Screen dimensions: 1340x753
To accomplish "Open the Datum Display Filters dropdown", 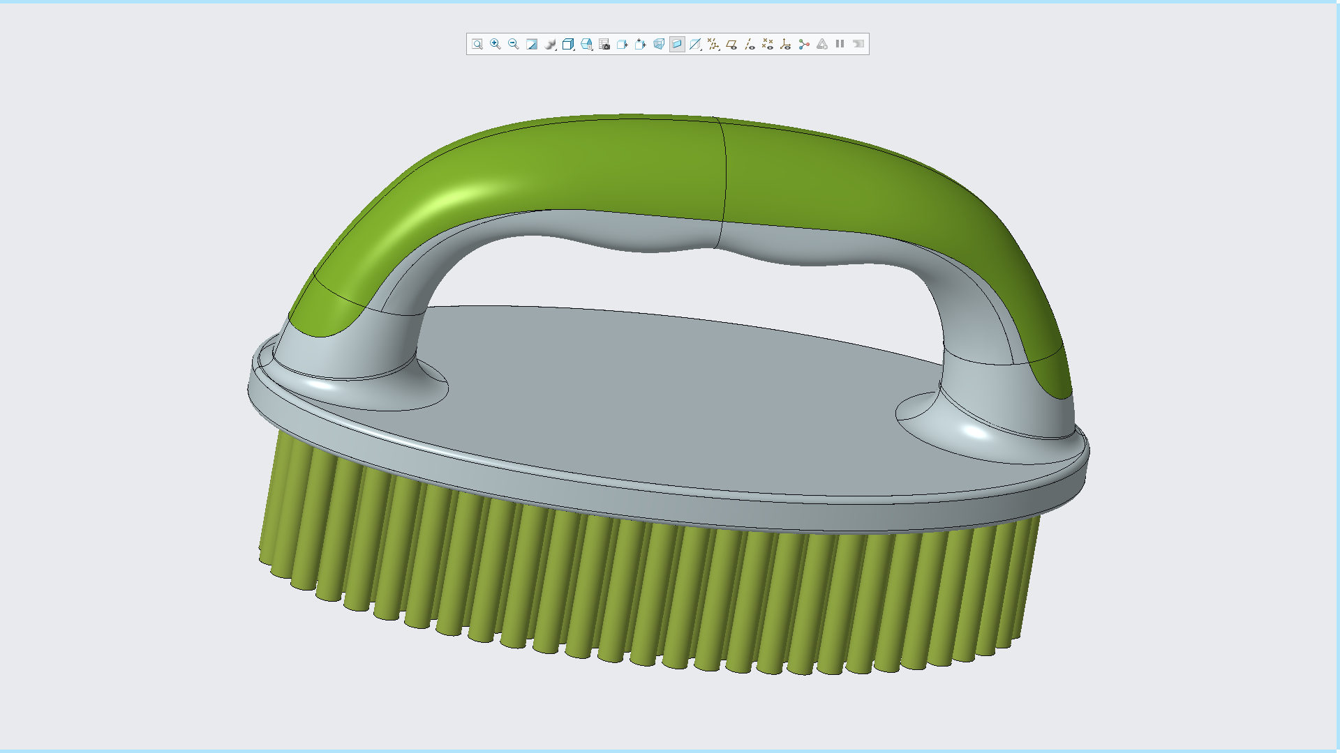I will tap(713, 44).
